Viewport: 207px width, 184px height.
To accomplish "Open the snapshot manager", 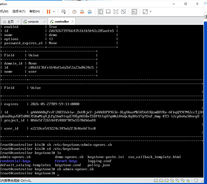I will 90,12.
